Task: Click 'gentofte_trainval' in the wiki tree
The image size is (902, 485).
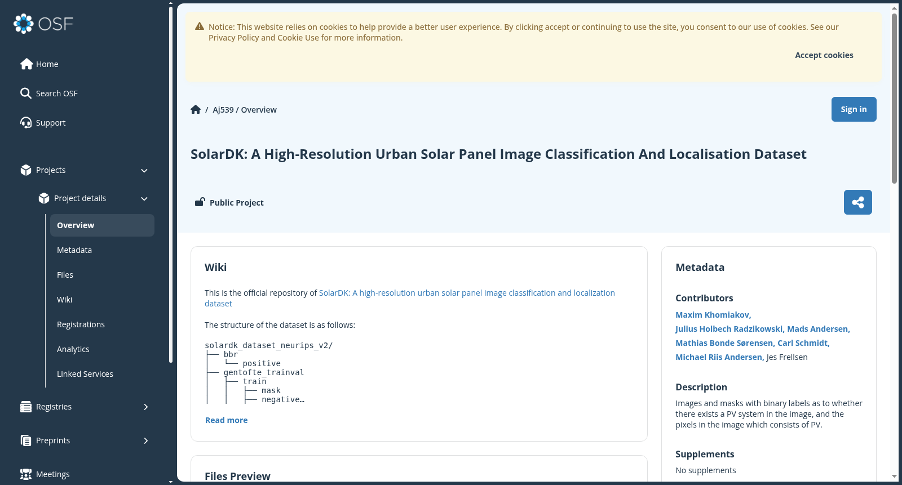Action: [264, 372]
